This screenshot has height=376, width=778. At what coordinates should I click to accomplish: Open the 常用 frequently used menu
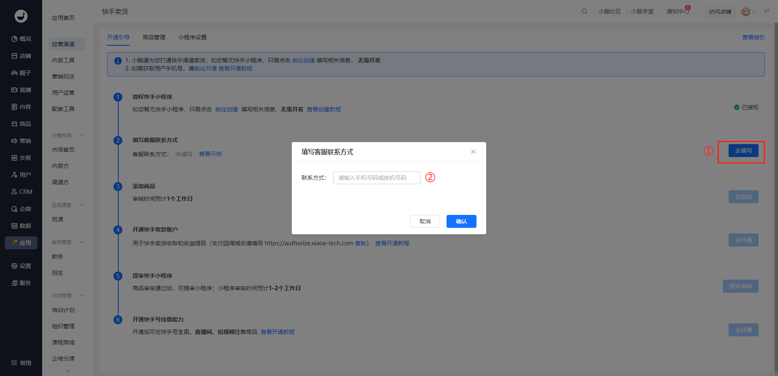coord(21,363)
